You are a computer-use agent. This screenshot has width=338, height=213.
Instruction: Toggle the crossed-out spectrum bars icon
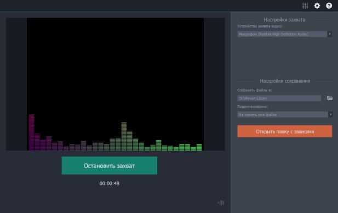(221, 203)
